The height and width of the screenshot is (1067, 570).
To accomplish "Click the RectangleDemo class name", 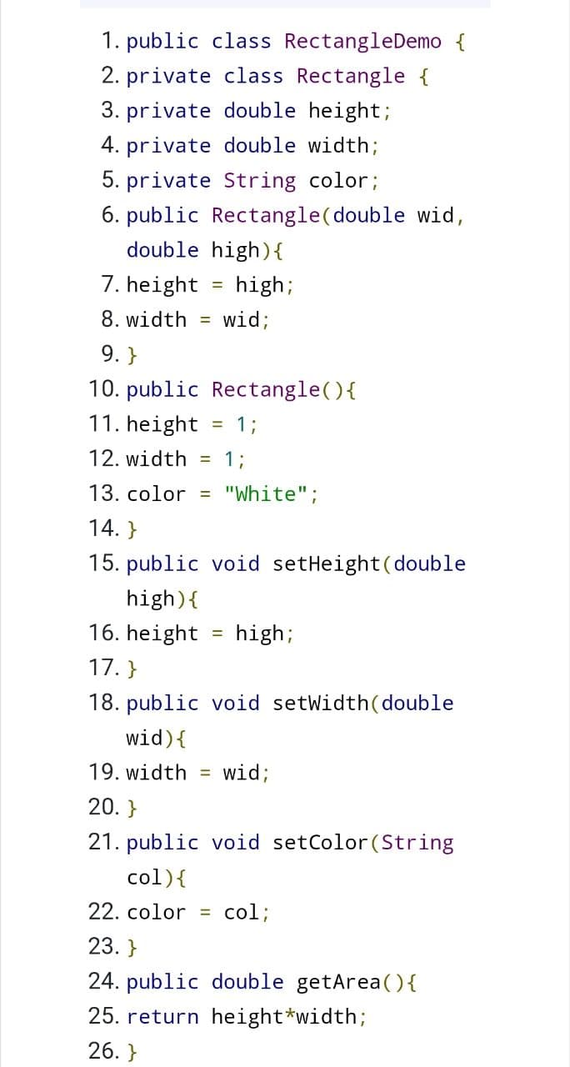I will [362, 41].
